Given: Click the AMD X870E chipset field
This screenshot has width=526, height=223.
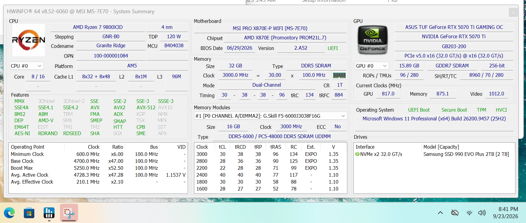Looking at the screenshot, I should (x=285, y=38).
